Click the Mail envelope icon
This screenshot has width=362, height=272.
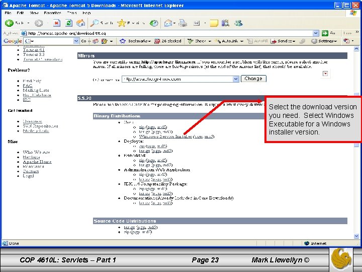[x=168, y=23]
